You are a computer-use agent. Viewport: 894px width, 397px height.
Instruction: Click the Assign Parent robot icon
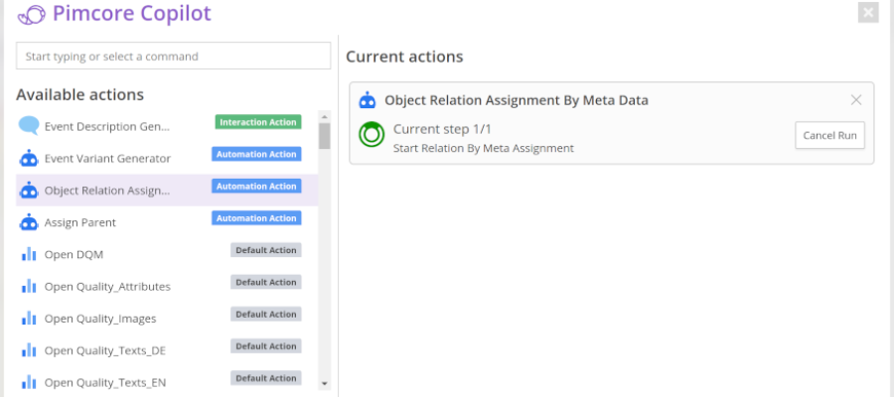click(29, 221)
